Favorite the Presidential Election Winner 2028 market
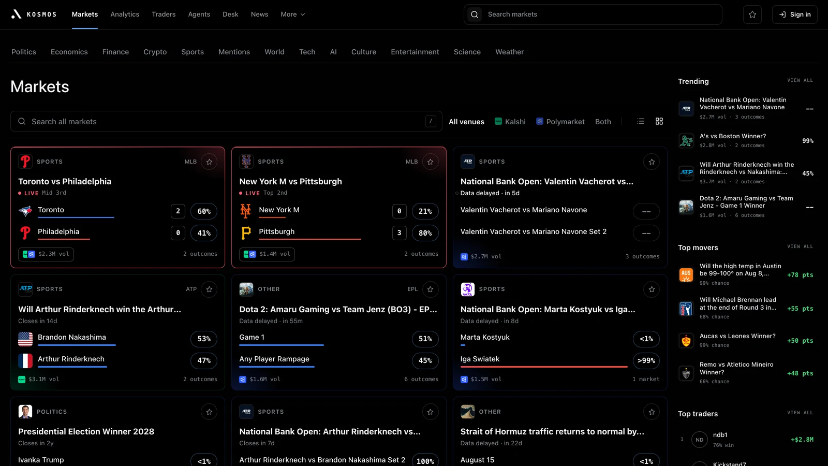Image resolution: width=828 pixels, height=466 pixels. (209, 412)
